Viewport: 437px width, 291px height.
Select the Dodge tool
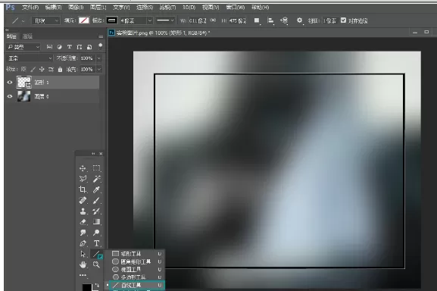coord(96,233)
